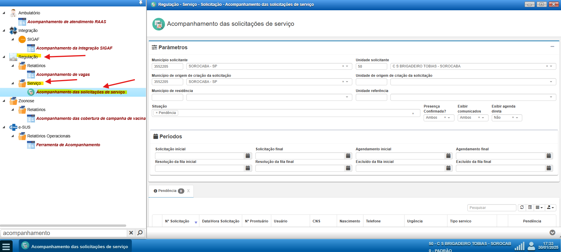Pin the sidebar using the pin icon
Screen dimensions: 561x252
tap(141, 3)
